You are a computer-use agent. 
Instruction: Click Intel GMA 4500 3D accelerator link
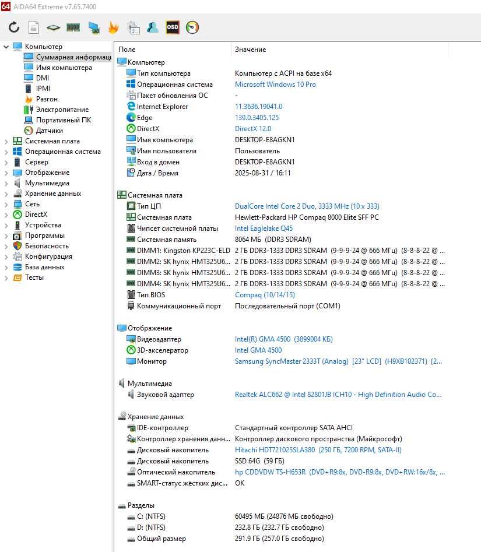tap(258, 350)
